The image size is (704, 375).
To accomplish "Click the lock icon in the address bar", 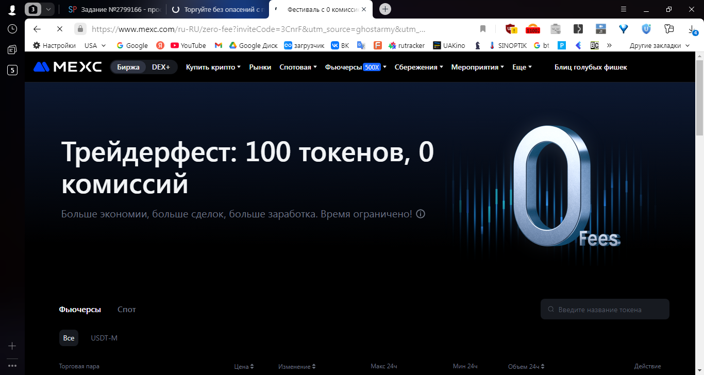I will tap(80, 29).
